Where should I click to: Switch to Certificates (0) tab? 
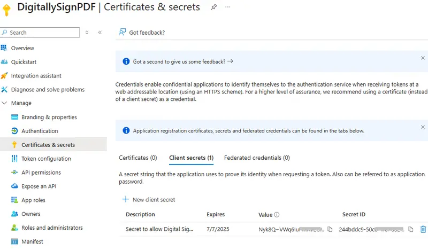[138, 158]
